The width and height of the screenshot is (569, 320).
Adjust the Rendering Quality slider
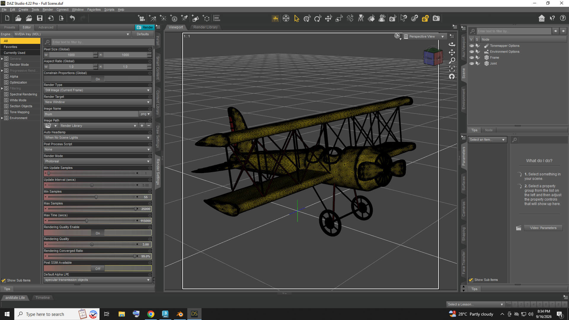coord(92,244)
